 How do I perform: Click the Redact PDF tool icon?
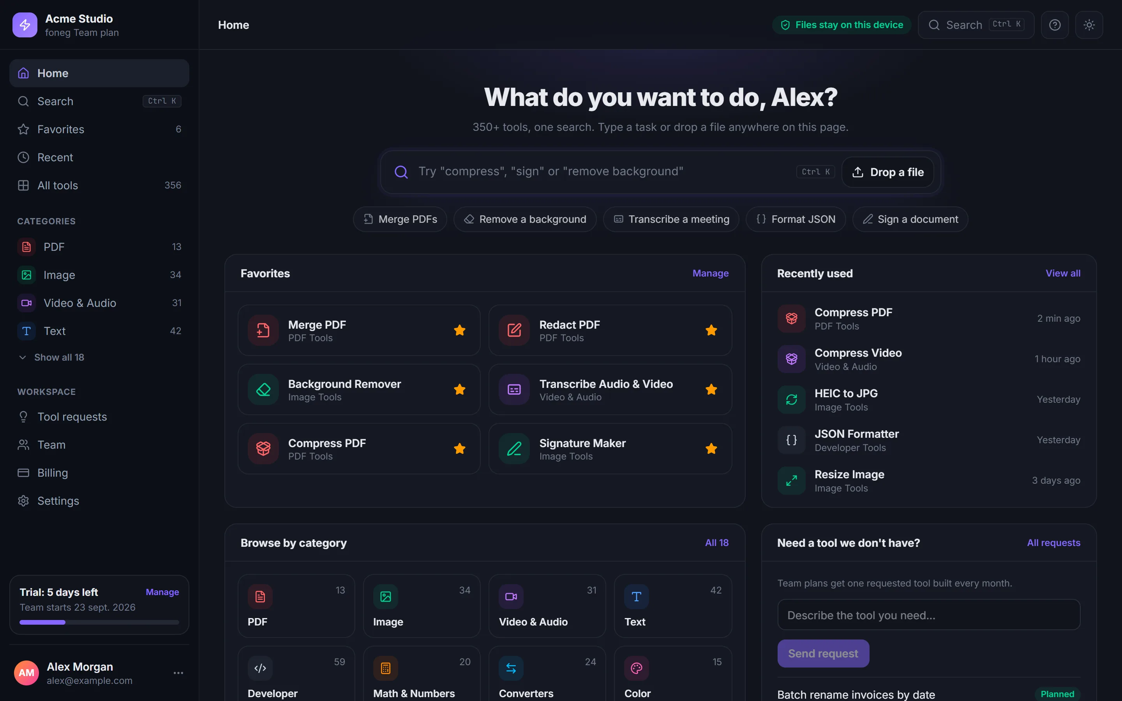click(x=514, y=330)
